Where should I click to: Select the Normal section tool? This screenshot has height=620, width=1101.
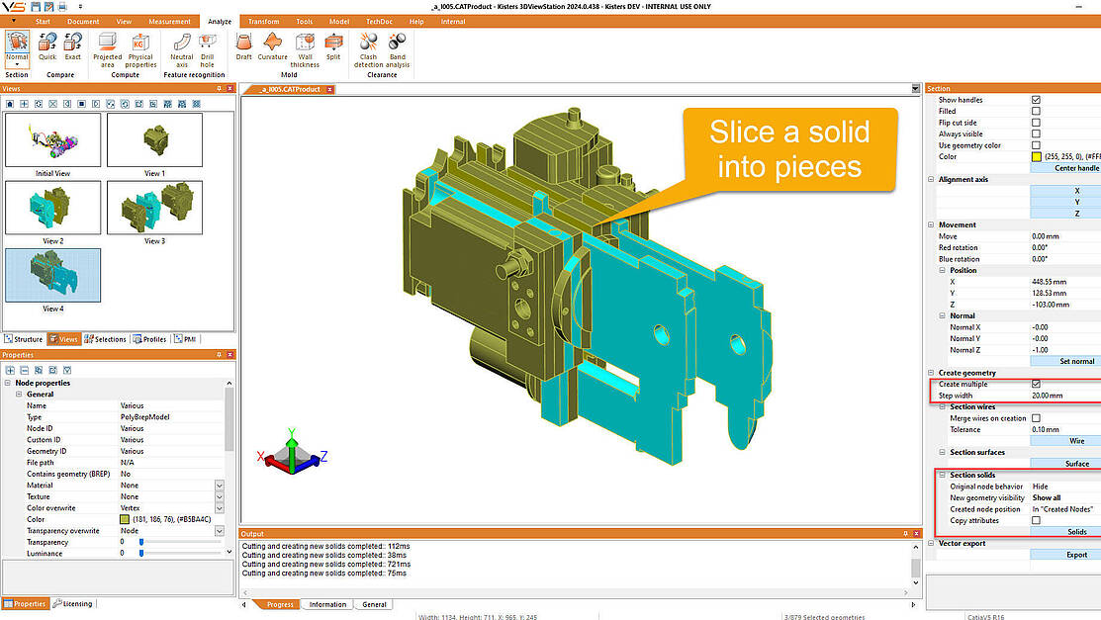(17, 47)
